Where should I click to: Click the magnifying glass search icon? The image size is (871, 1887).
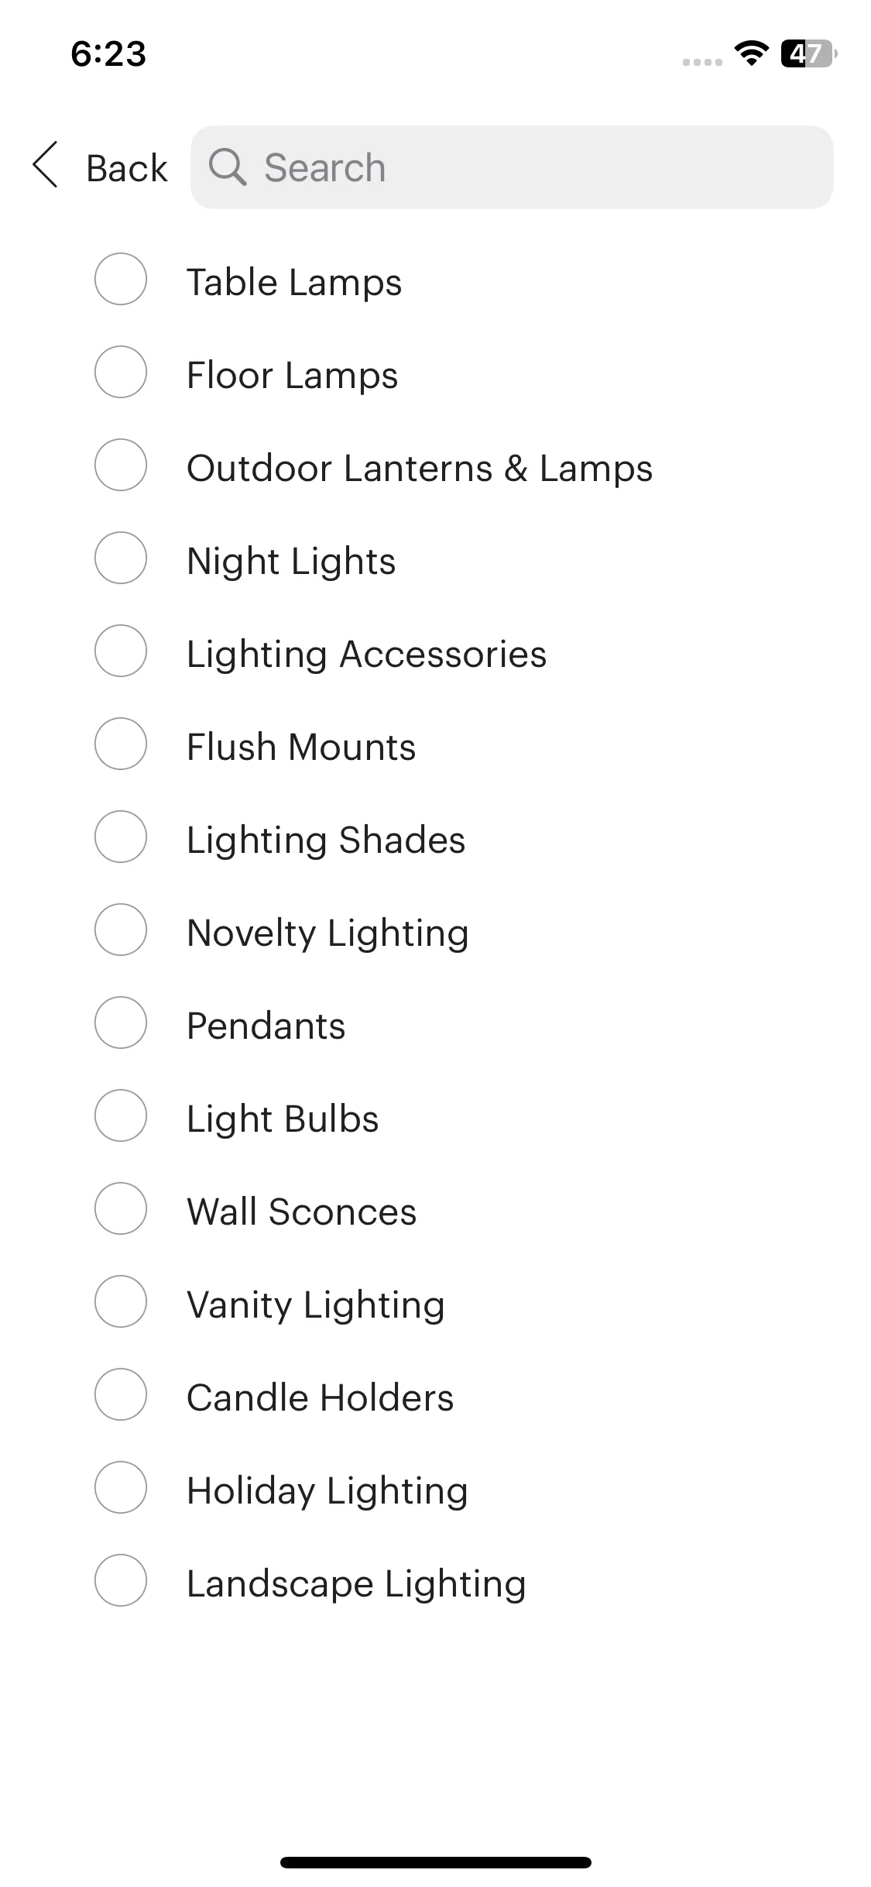(x=228, y=167)
